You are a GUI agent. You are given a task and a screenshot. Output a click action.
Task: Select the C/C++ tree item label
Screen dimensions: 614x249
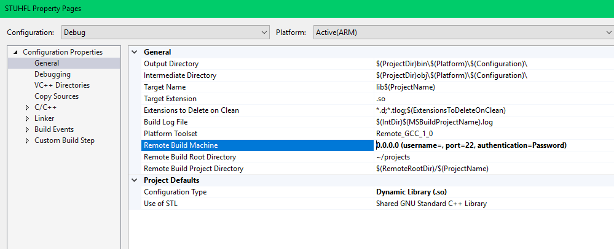point(45,107)
